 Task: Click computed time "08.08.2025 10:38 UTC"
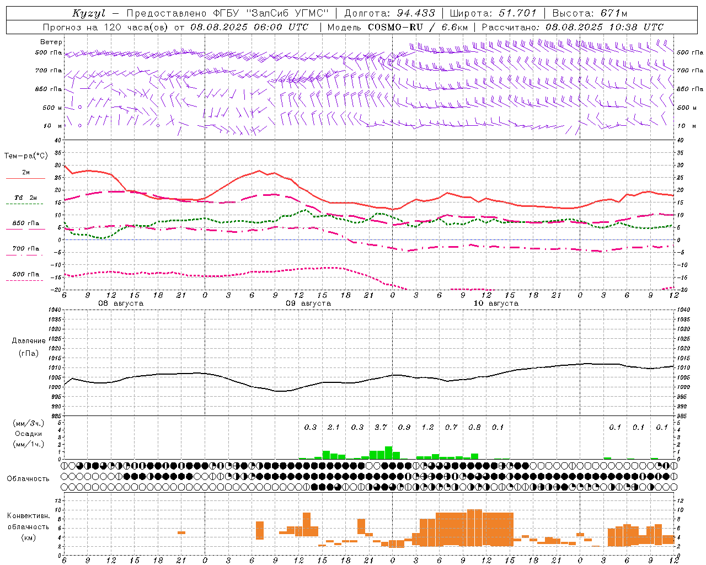click(x=605, y=27)
